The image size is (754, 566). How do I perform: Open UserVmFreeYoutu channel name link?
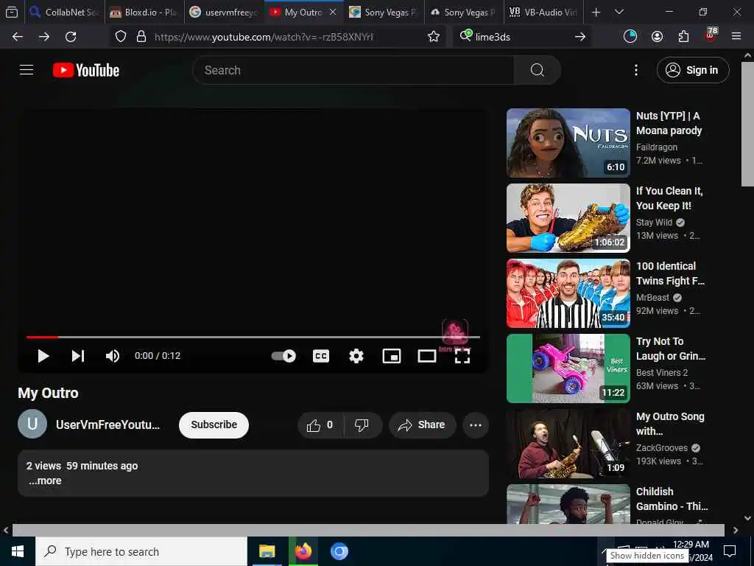click(x=108, y=425)
